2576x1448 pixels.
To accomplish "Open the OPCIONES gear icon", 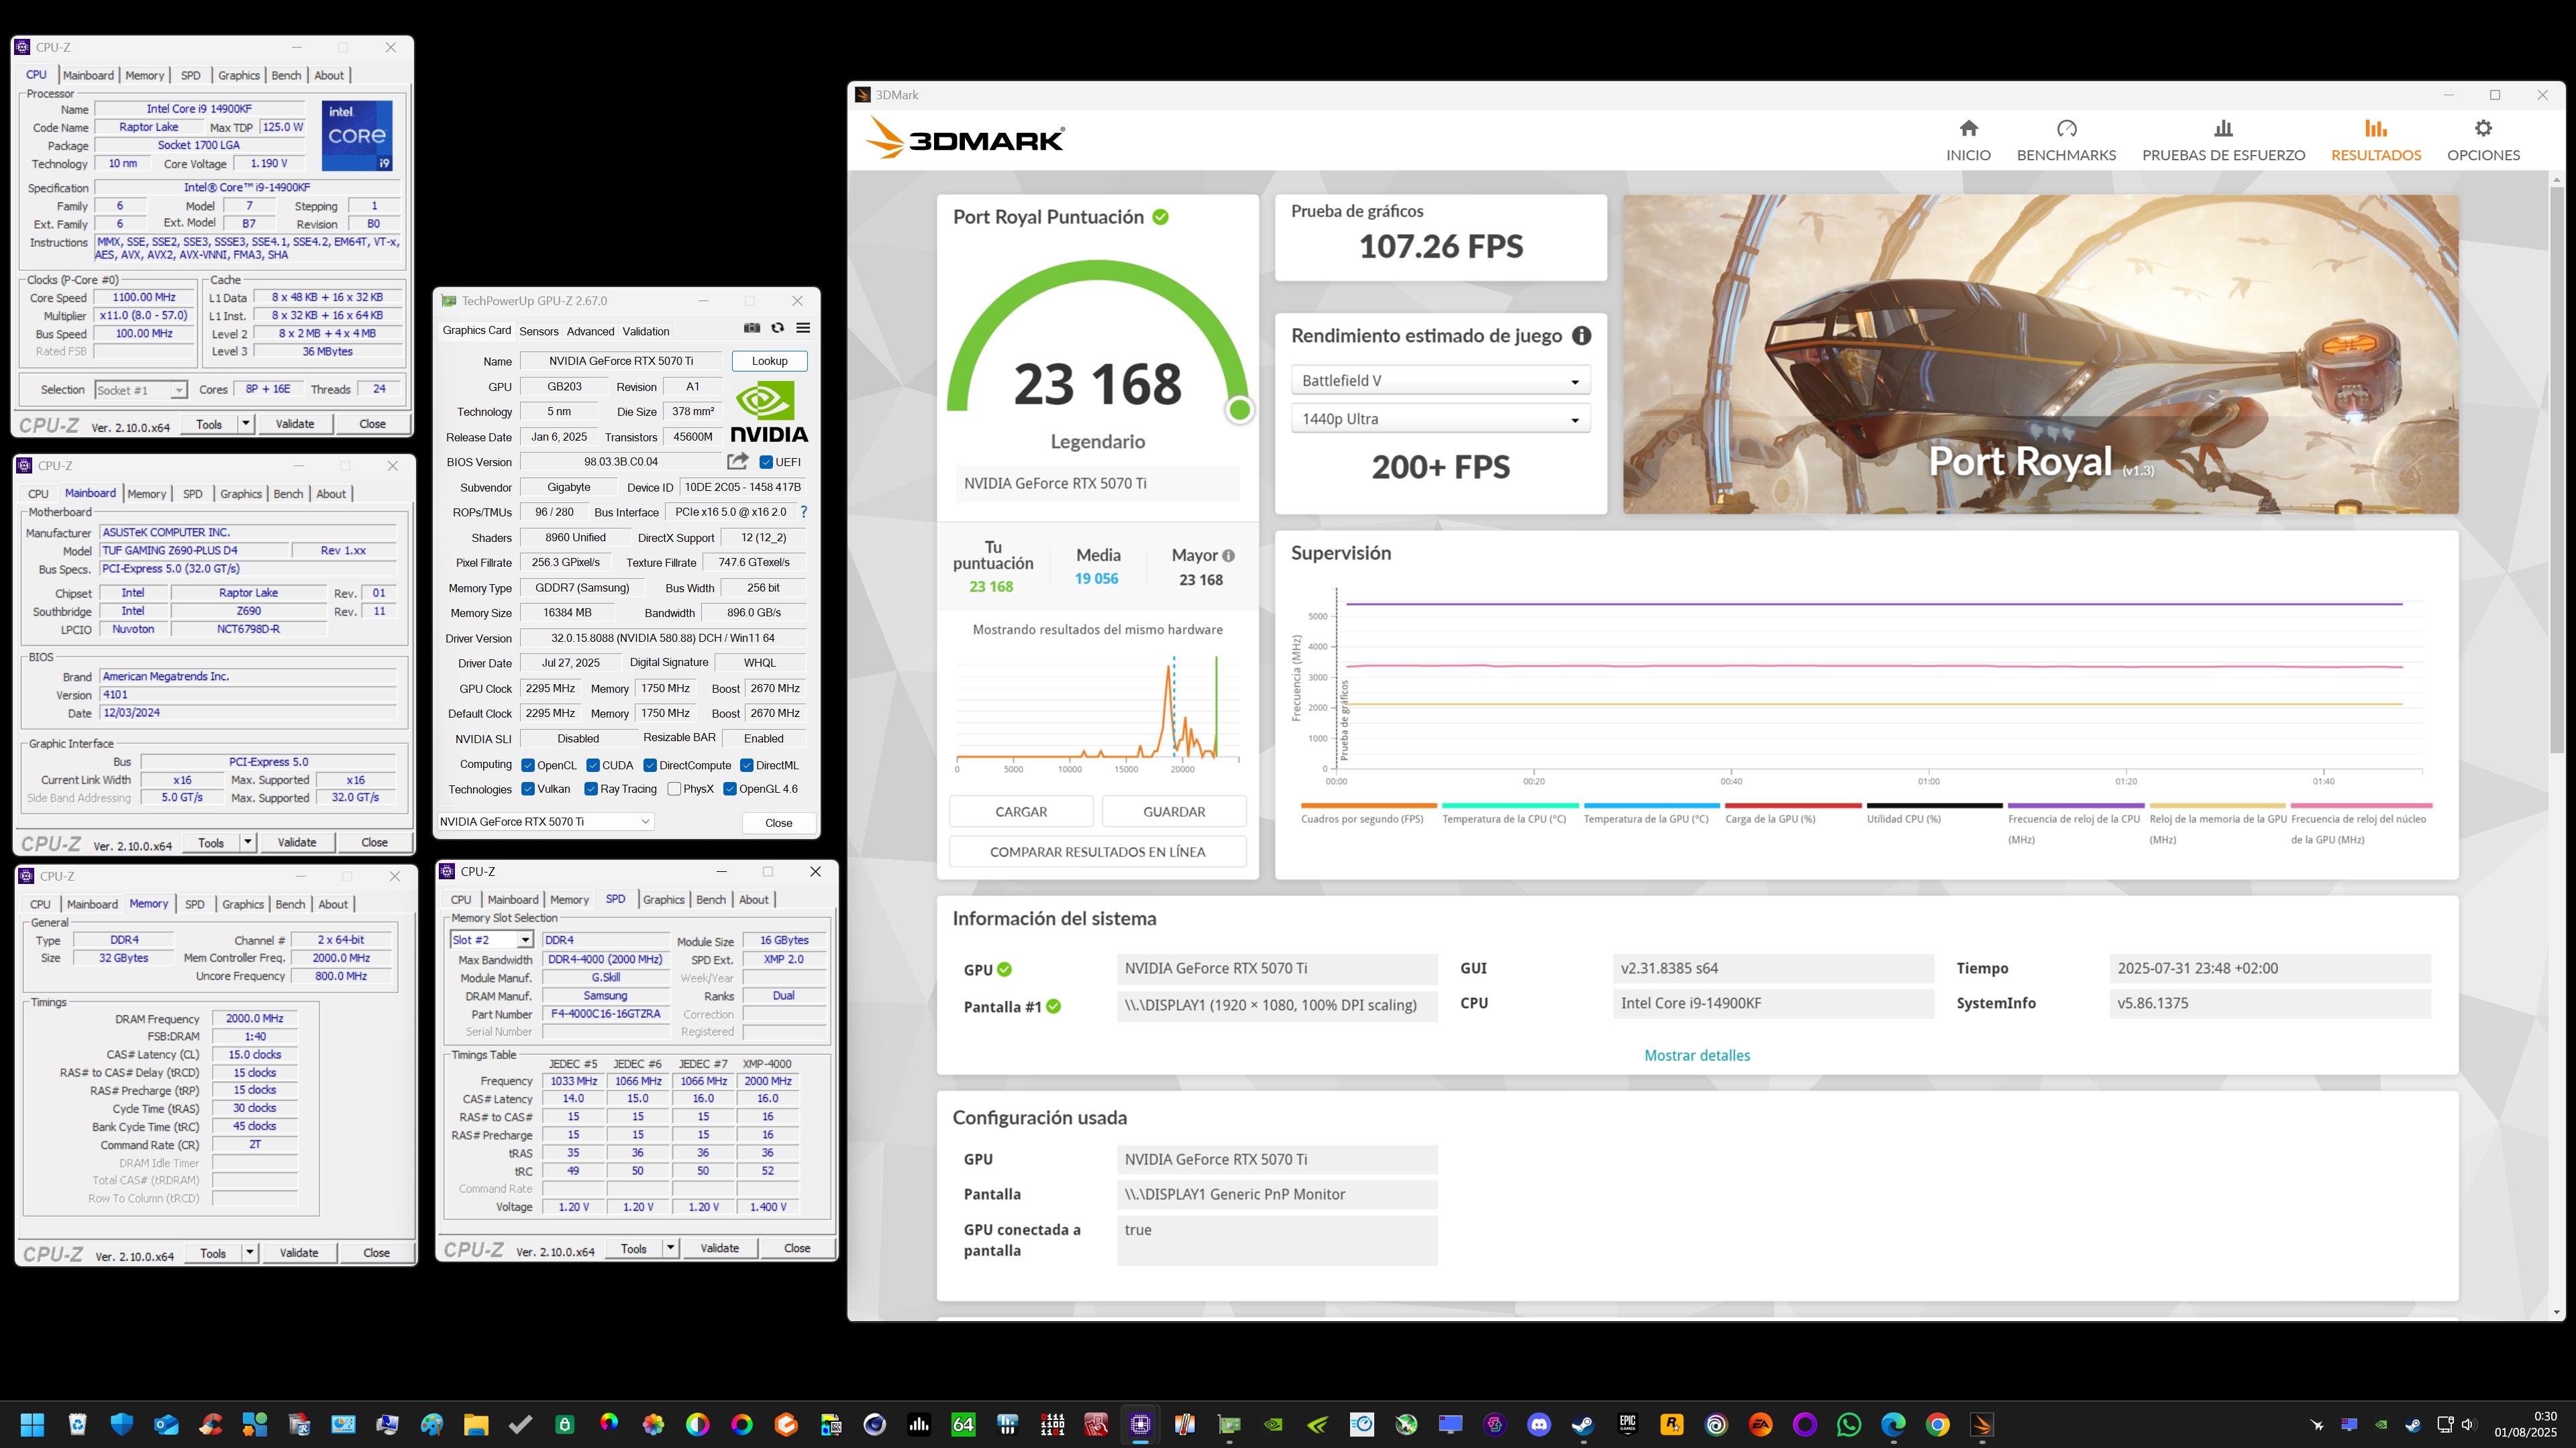I will click(2483, 128).
